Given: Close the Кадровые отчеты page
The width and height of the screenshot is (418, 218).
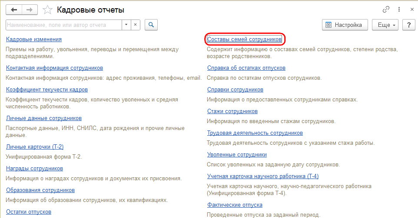Looking at the screenshot, I should [412, 10].
